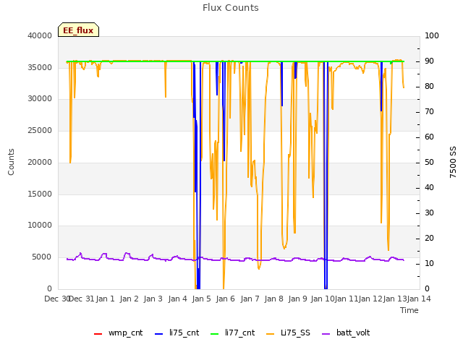The height and width of the screenshot is (347, 463).
Task: Click the Jan 3 date label
Action: (x=153, y=299)
